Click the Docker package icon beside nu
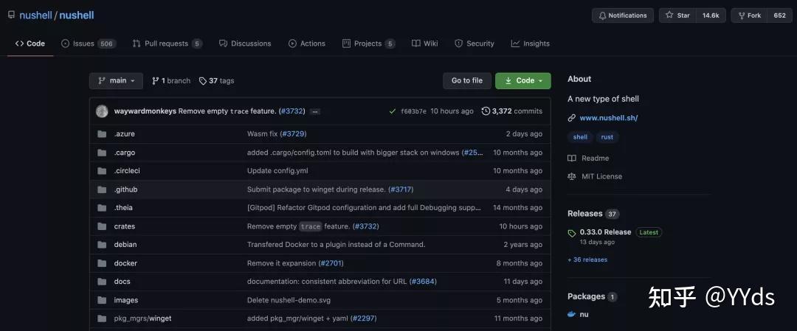 (571, 314)
